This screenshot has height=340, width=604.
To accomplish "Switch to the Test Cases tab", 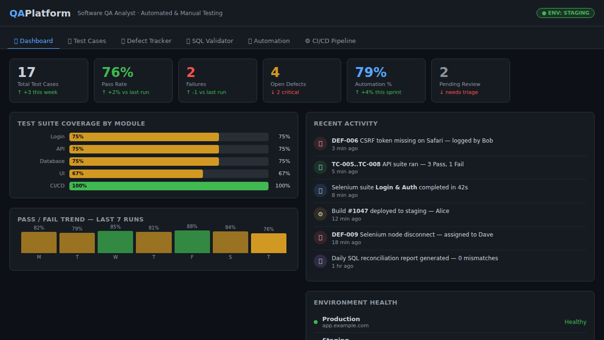I will pos(87,41).
